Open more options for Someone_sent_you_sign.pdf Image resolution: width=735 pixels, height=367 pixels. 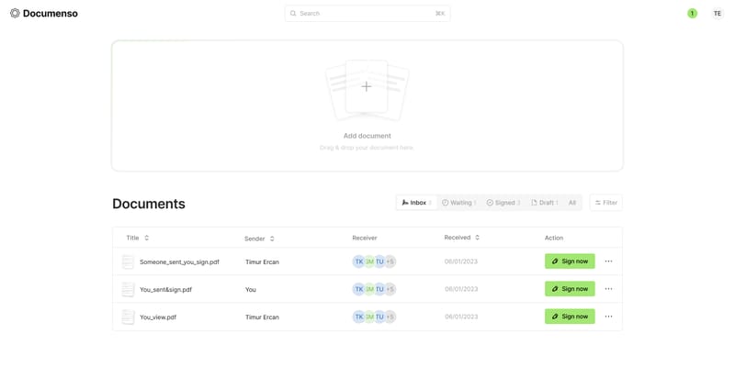tap(608, 261)
